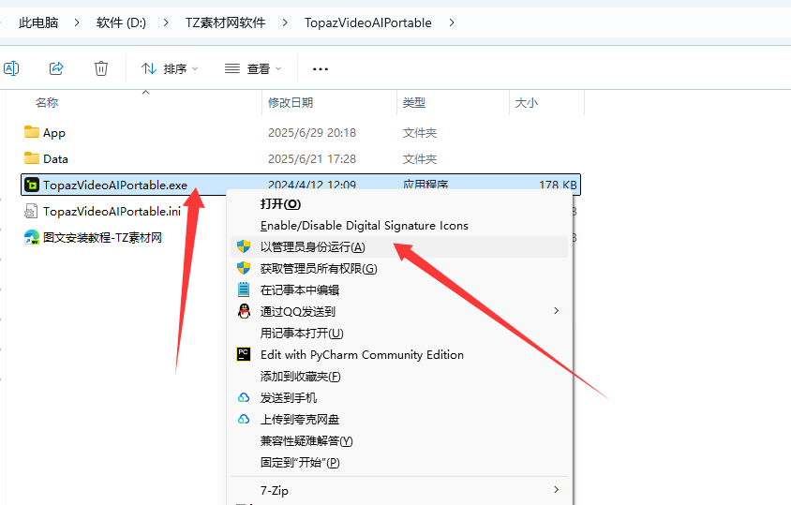
Task: Open the three-dot more options menu
Action: click(x=321, y=69)
